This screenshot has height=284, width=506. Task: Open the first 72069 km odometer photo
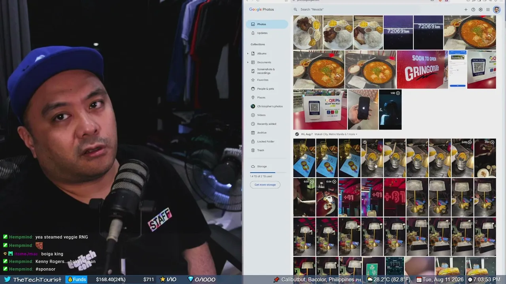point(398,32)
